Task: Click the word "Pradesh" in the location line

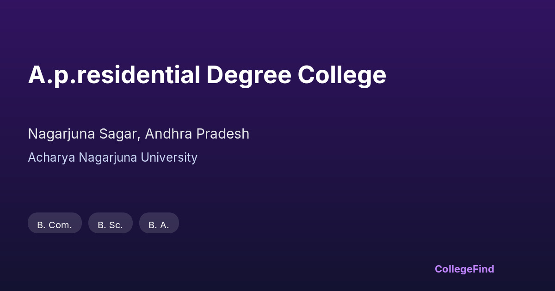Action: (x=222, y=134)
